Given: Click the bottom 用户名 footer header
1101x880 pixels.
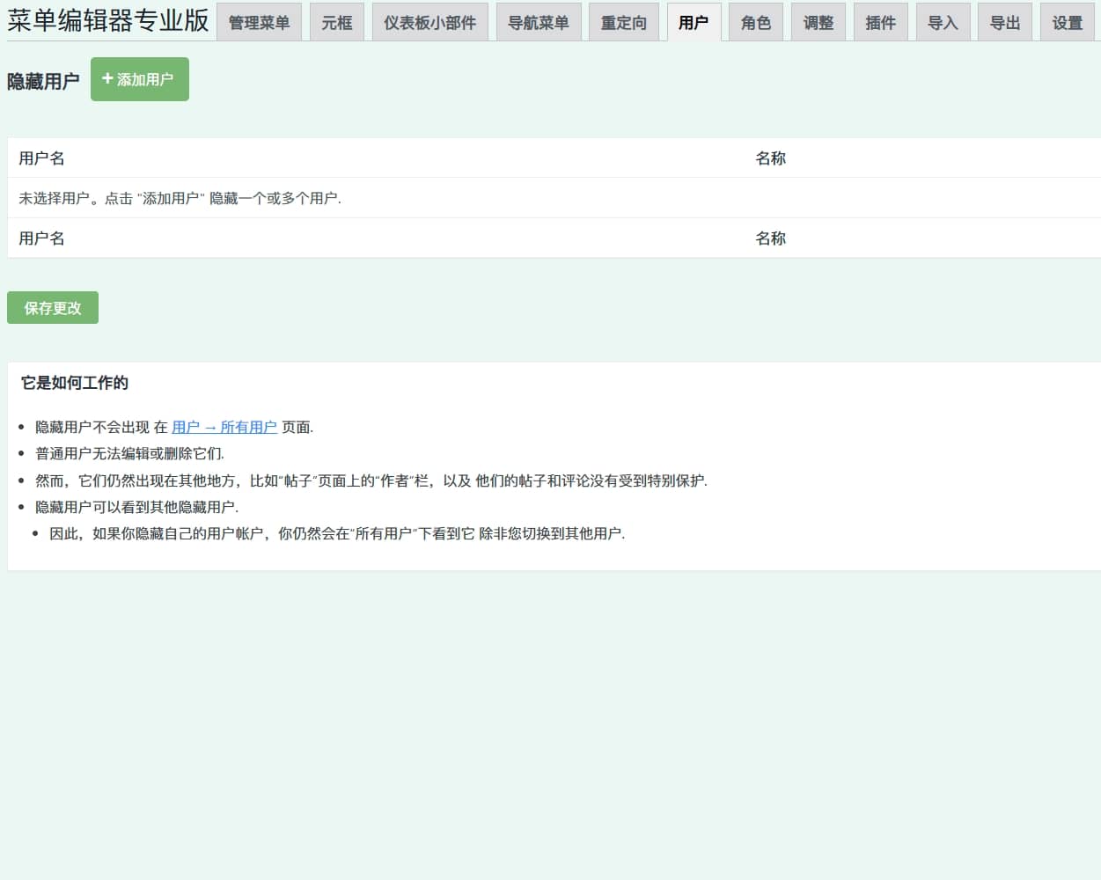Looking at the screenshot, I should [x=41, y=238].
